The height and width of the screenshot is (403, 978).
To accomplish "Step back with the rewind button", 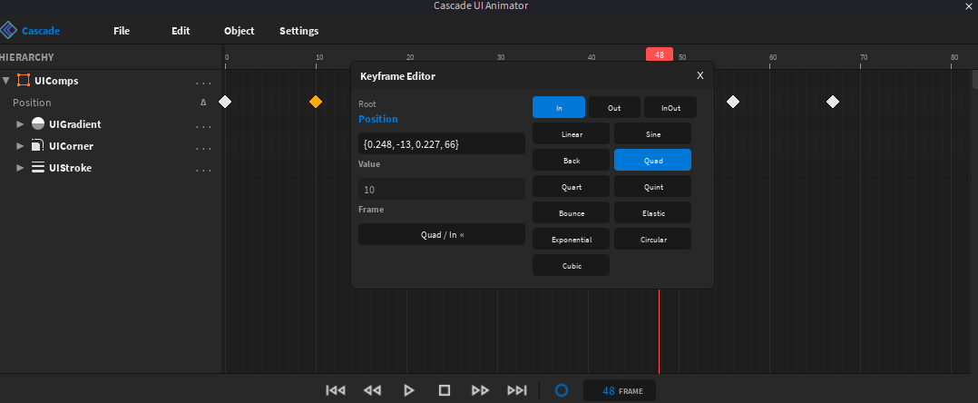I will [372, 390].
